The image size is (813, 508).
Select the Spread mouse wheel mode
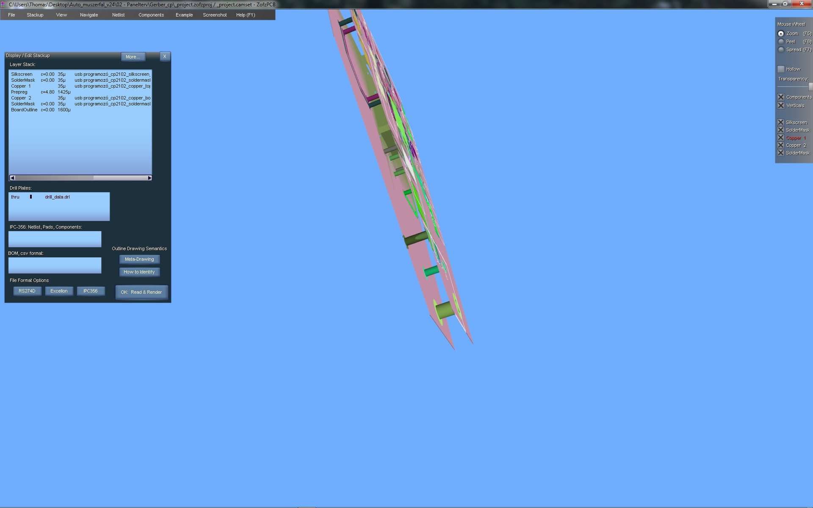[781, 50]
